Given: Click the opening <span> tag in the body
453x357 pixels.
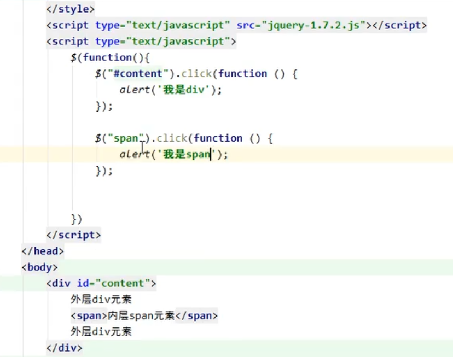Looking at the screenshot, I should tap(89, 316).
